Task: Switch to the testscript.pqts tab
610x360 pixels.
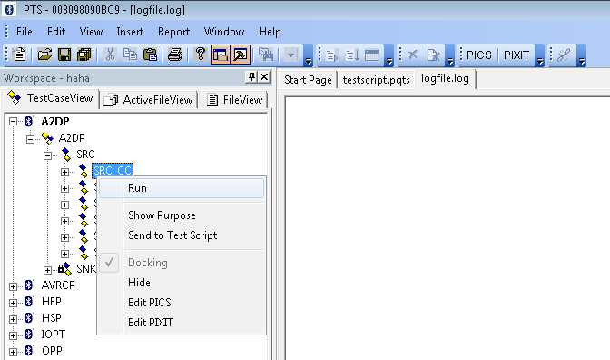Action: pos(376,80)
